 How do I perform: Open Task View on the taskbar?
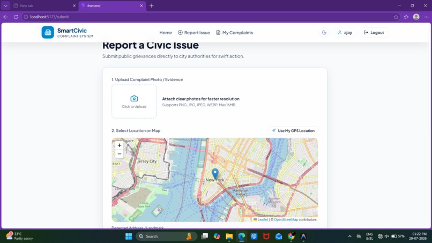(204, 237)
